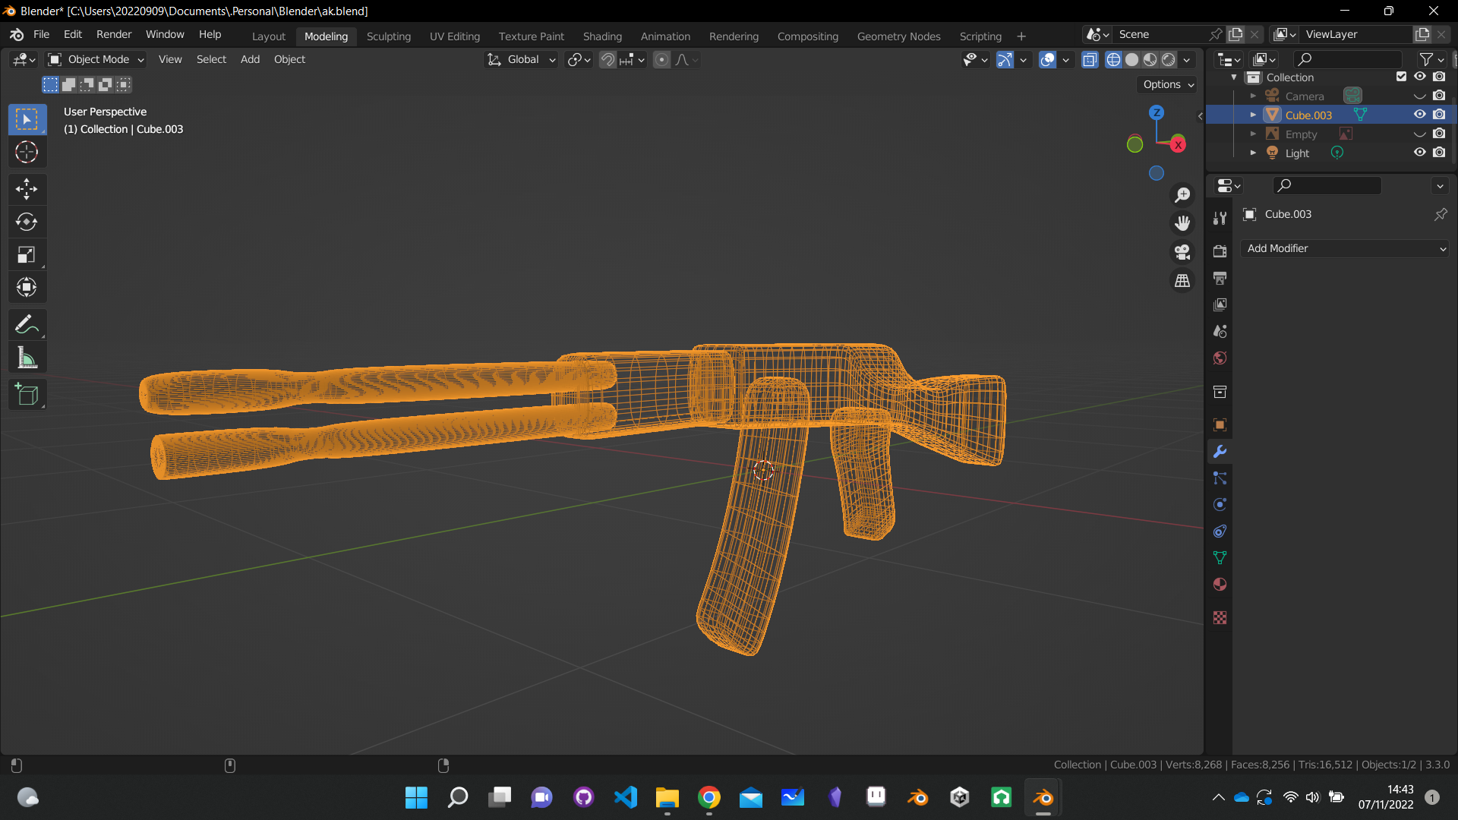1458x820 pixels.
Task: Open the pivot point dropdown
Action: 579,59
